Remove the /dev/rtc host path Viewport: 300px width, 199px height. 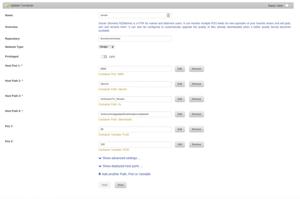click(196, 84)
